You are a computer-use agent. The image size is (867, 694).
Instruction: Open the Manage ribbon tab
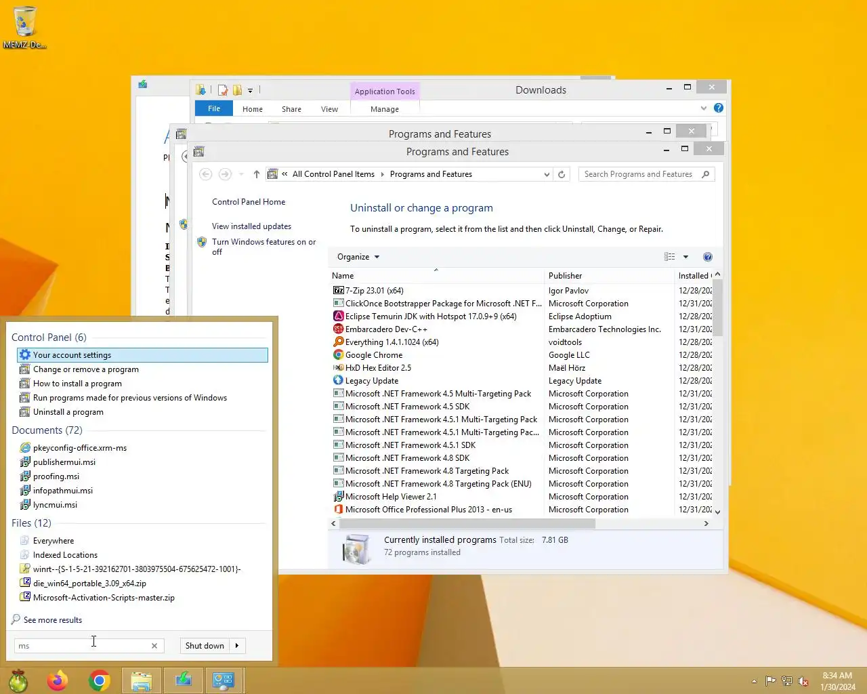point(385,109)
